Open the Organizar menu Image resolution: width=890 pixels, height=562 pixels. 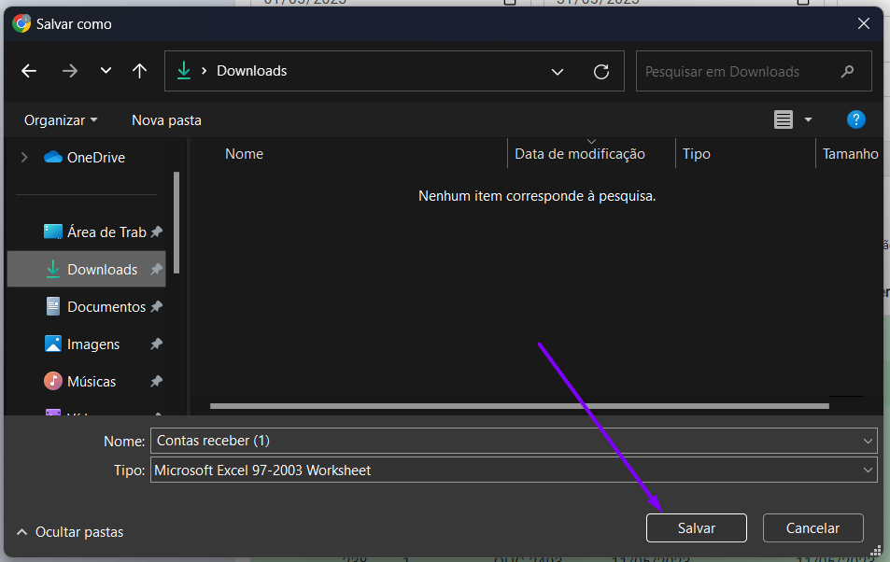[x=61, y=120]
